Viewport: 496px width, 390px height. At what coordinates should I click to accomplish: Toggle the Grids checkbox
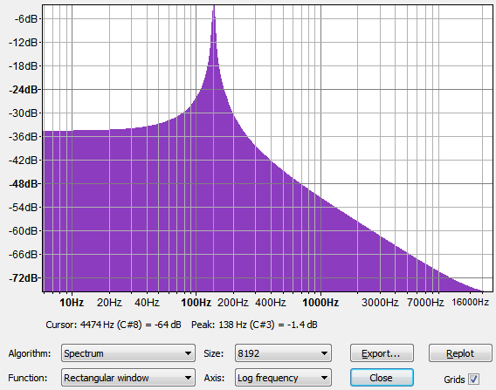[473, 379]
